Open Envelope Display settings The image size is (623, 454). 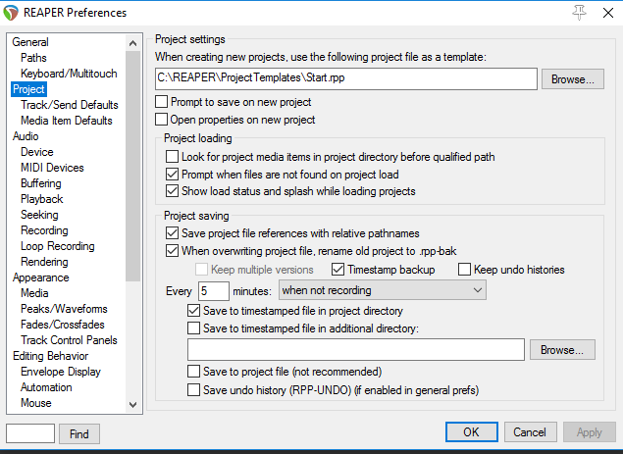pos(61,372)
